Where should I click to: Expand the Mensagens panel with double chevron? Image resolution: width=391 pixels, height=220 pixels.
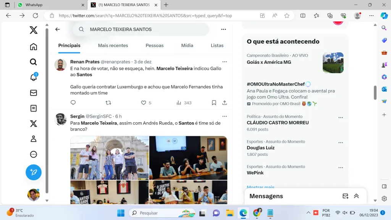point(356,196)
